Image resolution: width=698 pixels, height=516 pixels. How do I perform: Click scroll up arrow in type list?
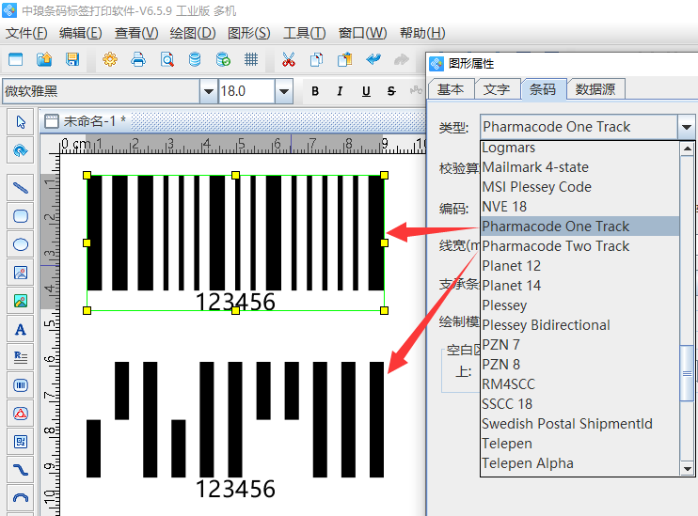pyautogui.click(x=688, y=149)
